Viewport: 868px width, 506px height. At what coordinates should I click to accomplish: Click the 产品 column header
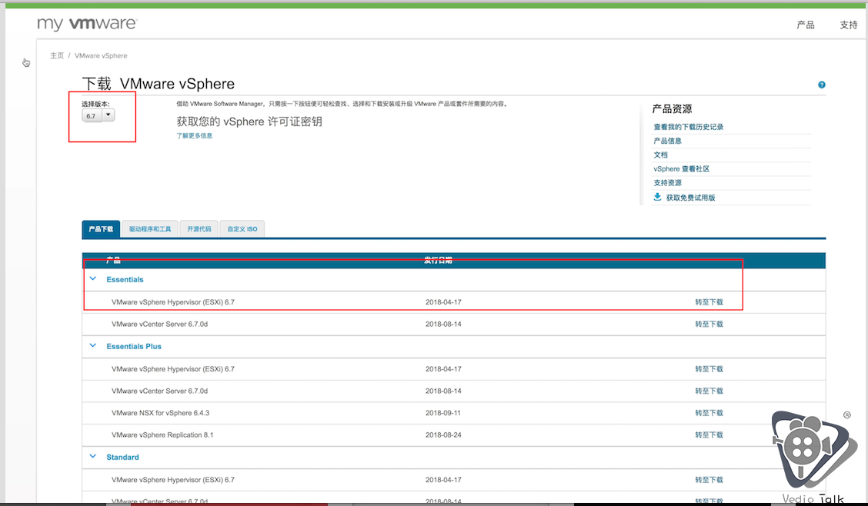(x=113, y=260)
